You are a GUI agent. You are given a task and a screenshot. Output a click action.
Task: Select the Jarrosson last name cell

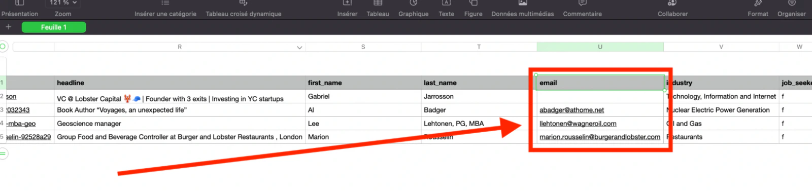click(x=479, y=96)
